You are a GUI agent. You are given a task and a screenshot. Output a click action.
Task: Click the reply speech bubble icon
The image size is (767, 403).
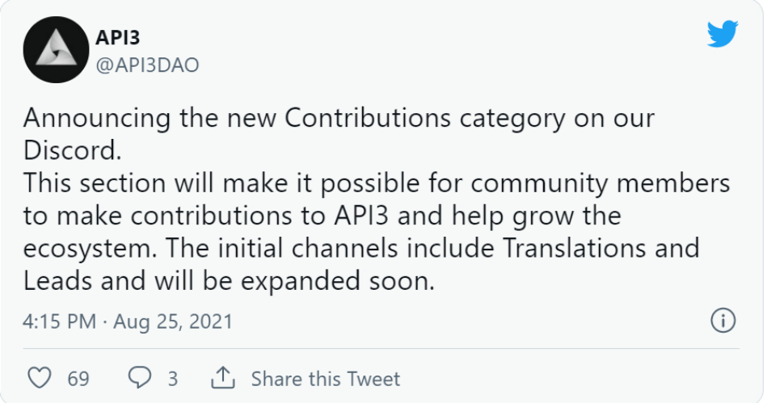pos(141,378)
